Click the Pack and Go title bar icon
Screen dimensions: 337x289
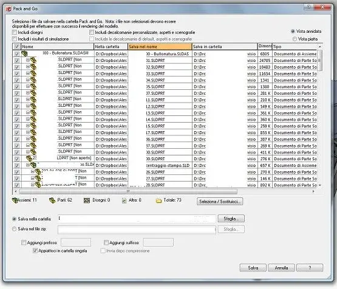tap(9, 9)
